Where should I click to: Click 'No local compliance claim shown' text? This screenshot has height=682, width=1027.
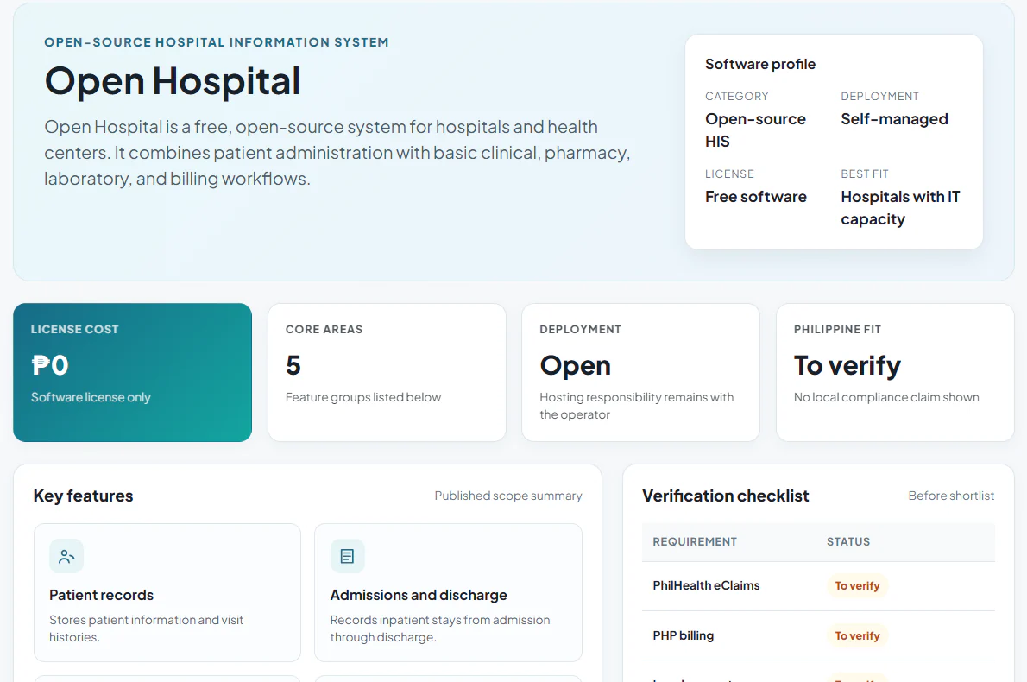886,397
